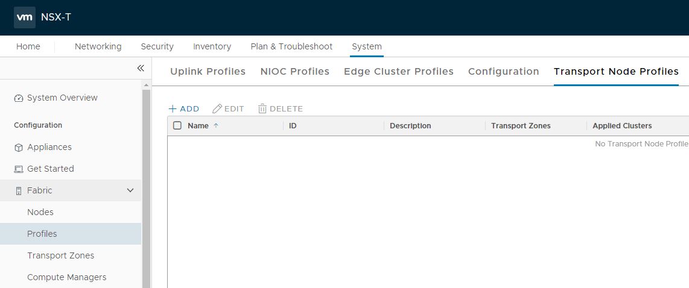Select the Transport Node Profiles tab
This screenshot has width=689, height=288.
coord(616,71)
